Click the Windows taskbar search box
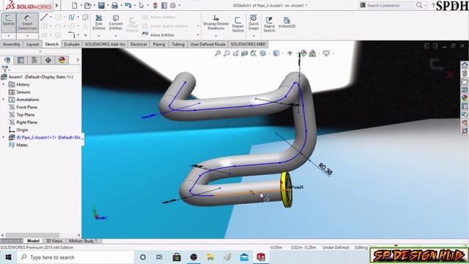Viewport: 469px width, 264px height. click(75, 257)
